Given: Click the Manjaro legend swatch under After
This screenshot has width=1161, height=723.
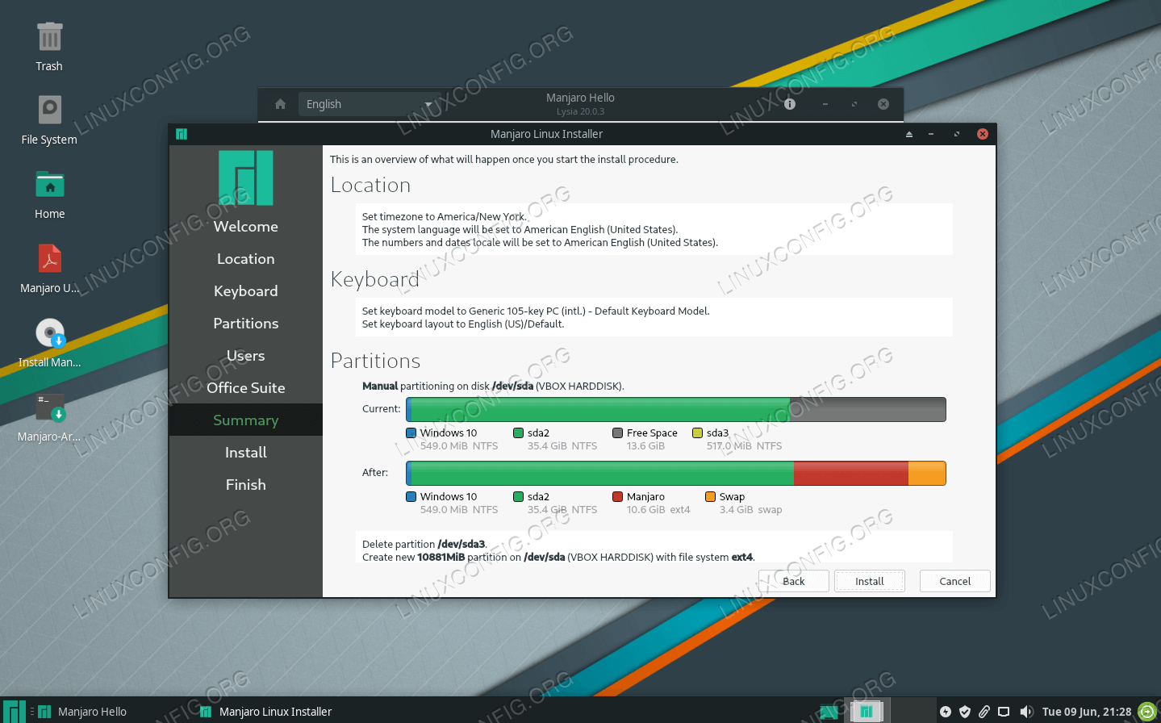Looking at the screenshot, I should (x=618, y=497).
